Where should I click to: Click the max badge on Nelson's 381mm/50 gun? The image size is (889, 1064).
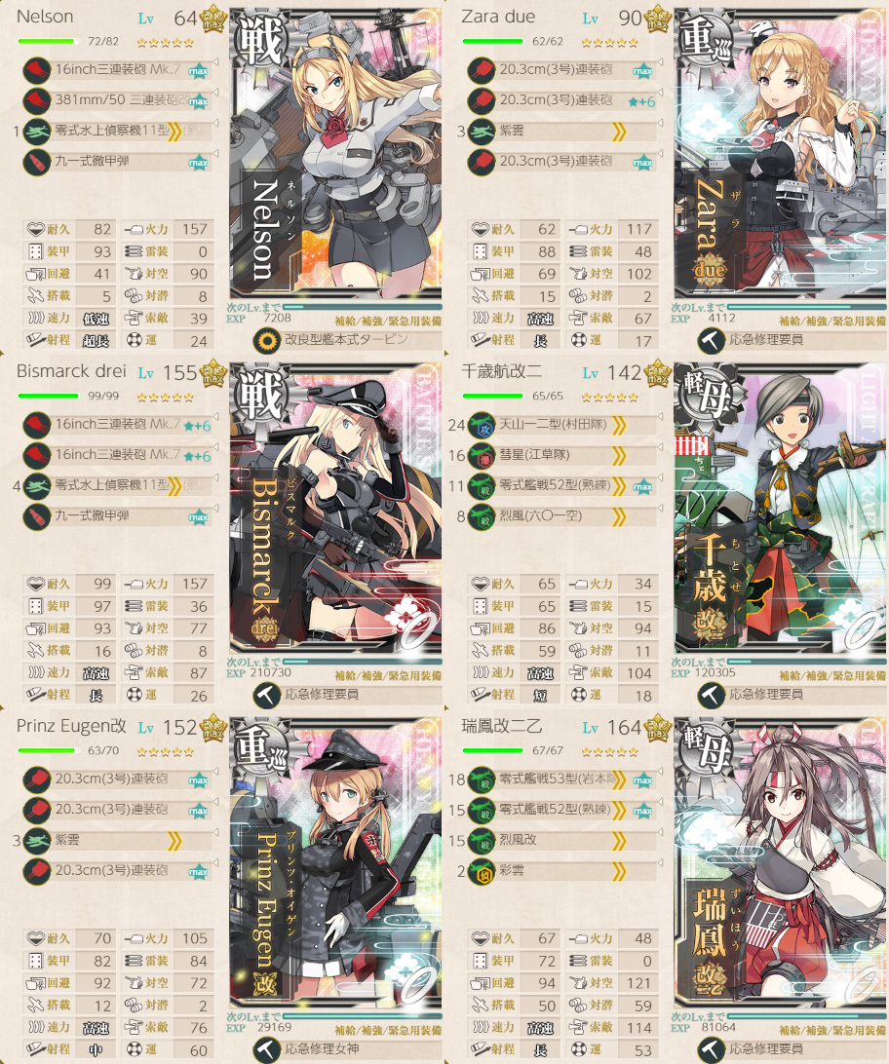pos(198,101)
